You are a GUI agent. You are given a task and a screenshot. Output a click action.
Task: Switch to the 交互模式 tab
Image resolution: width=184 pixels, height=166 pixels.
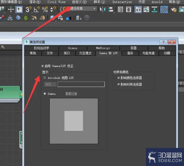click(x=85, y=53)
